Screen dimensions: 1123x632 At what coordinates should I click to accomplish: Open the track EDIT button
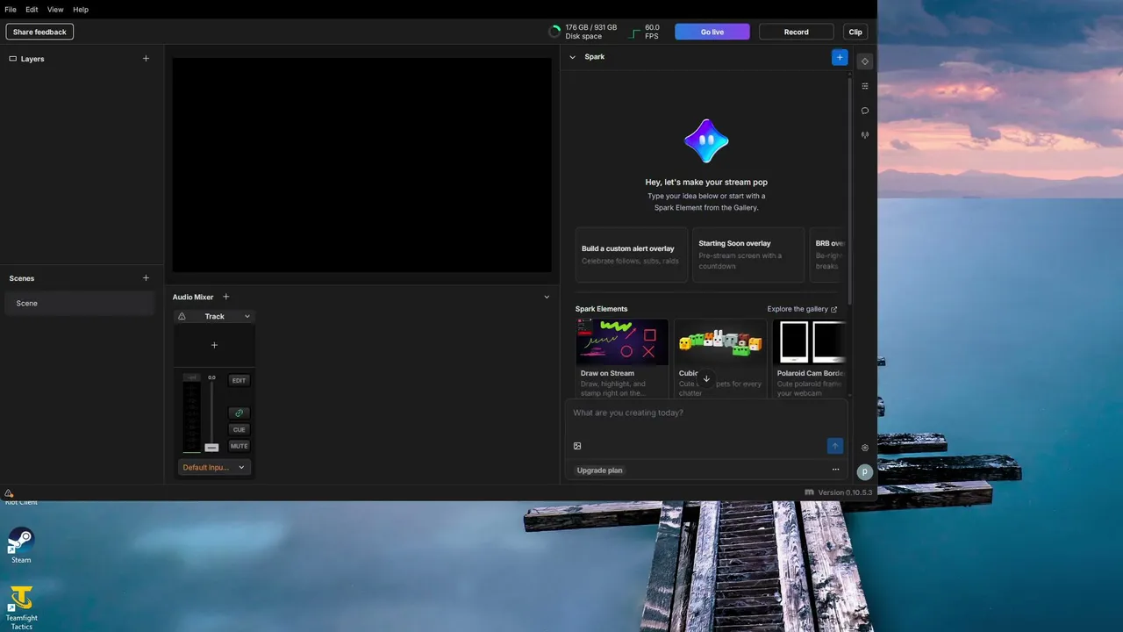[239, 380]
